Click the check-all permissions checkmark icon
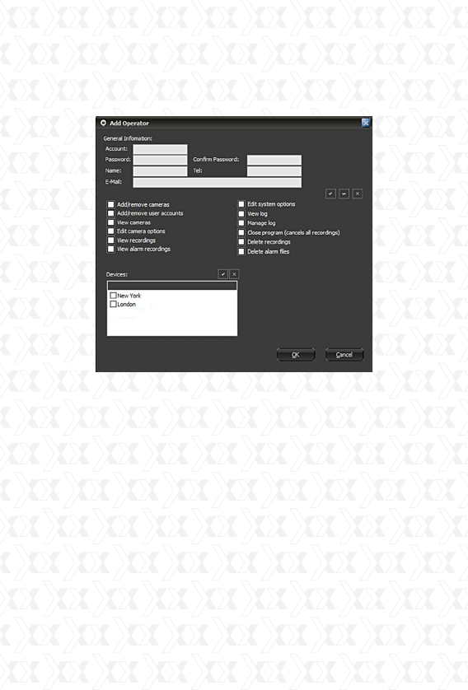 click(x=330, y=193)
